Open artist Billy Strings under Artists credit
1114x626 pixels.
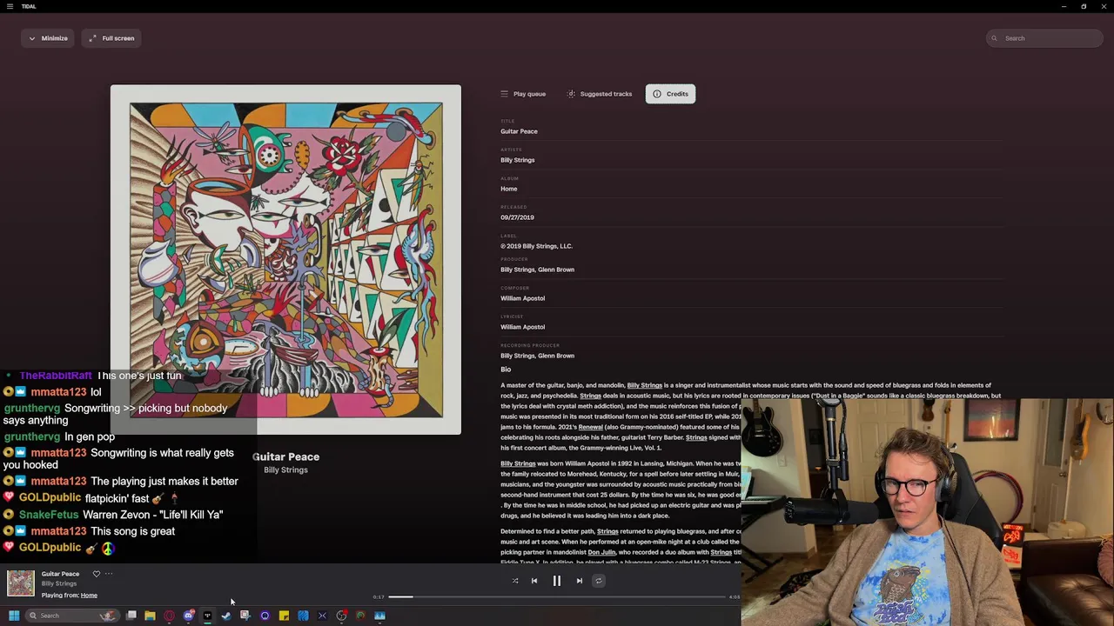[x=517, y=160]
